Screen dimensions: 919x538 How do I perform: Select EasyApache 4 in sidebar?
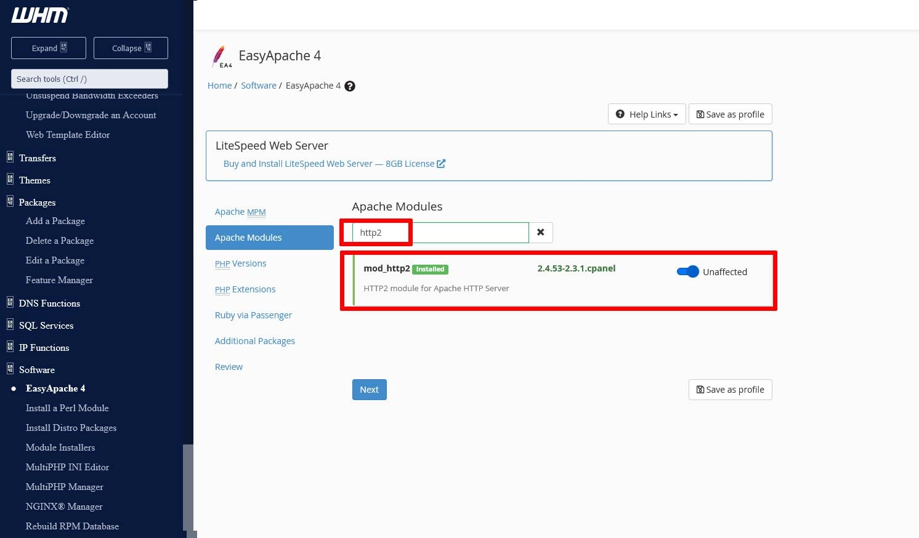pos(55,388)
